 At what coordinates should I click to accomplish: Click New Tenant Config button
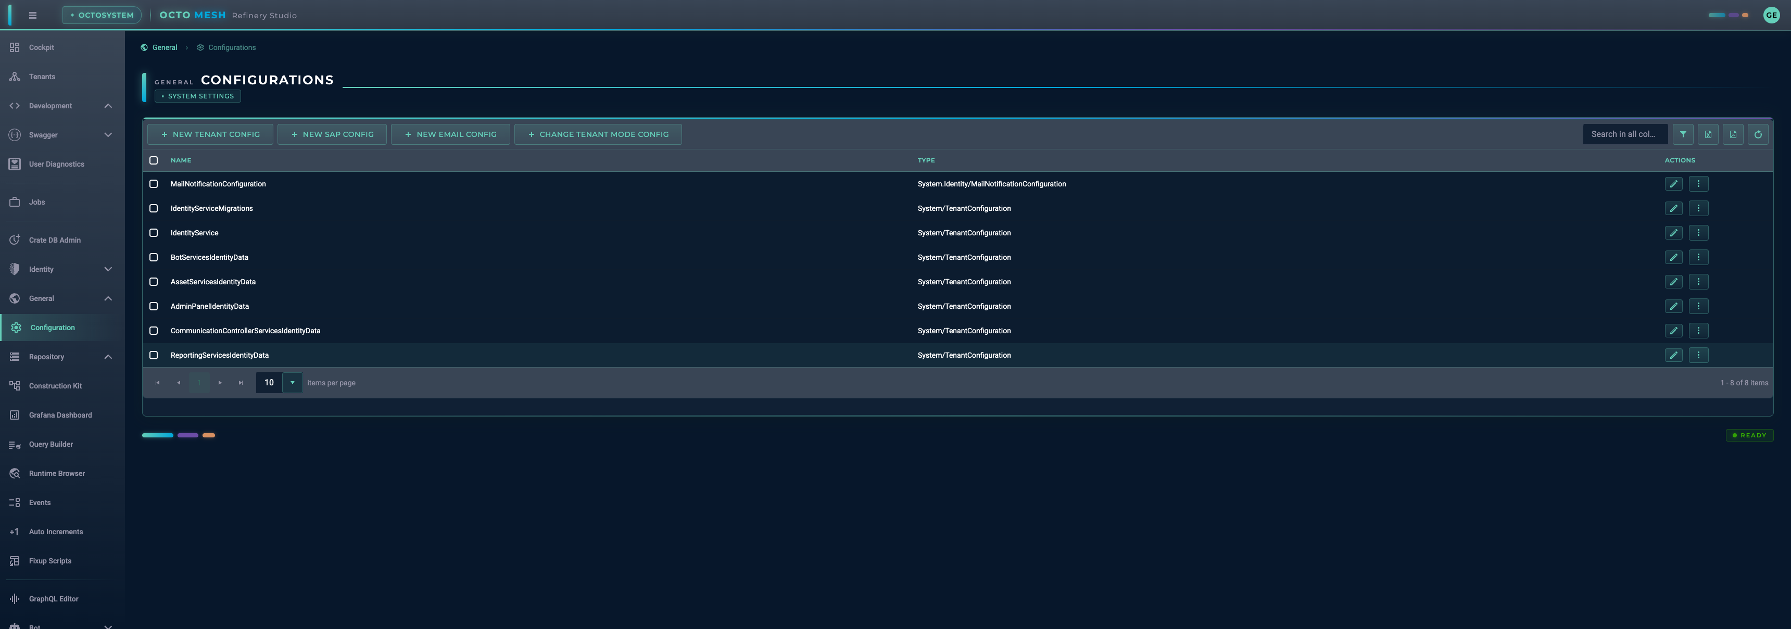pyautogui.click(x=210, y=134)
